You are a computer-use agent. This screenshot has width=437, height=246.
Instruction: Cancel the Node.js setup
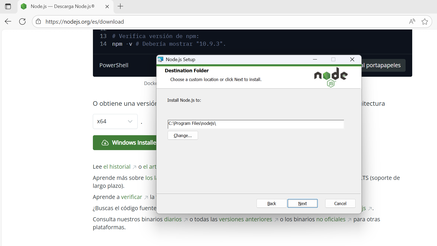[x=340, y=203]
